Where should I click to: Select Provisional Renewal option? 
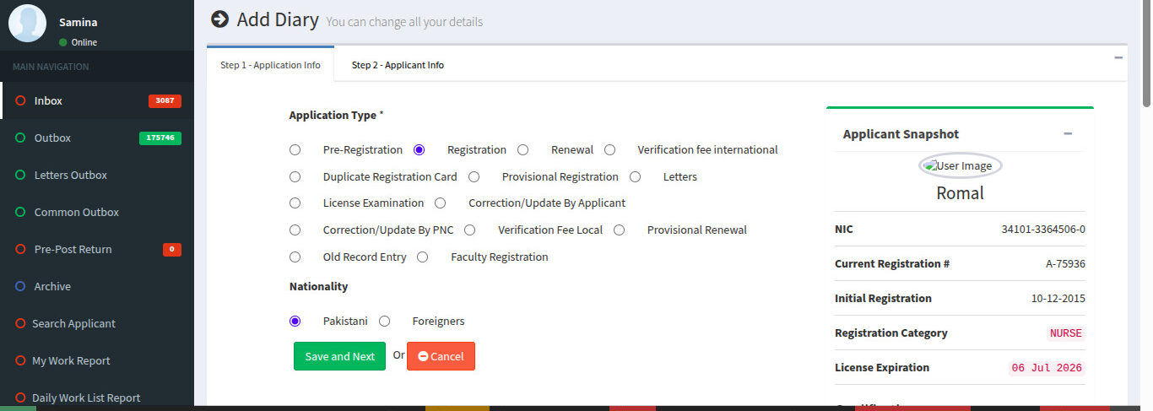[619, 230]
